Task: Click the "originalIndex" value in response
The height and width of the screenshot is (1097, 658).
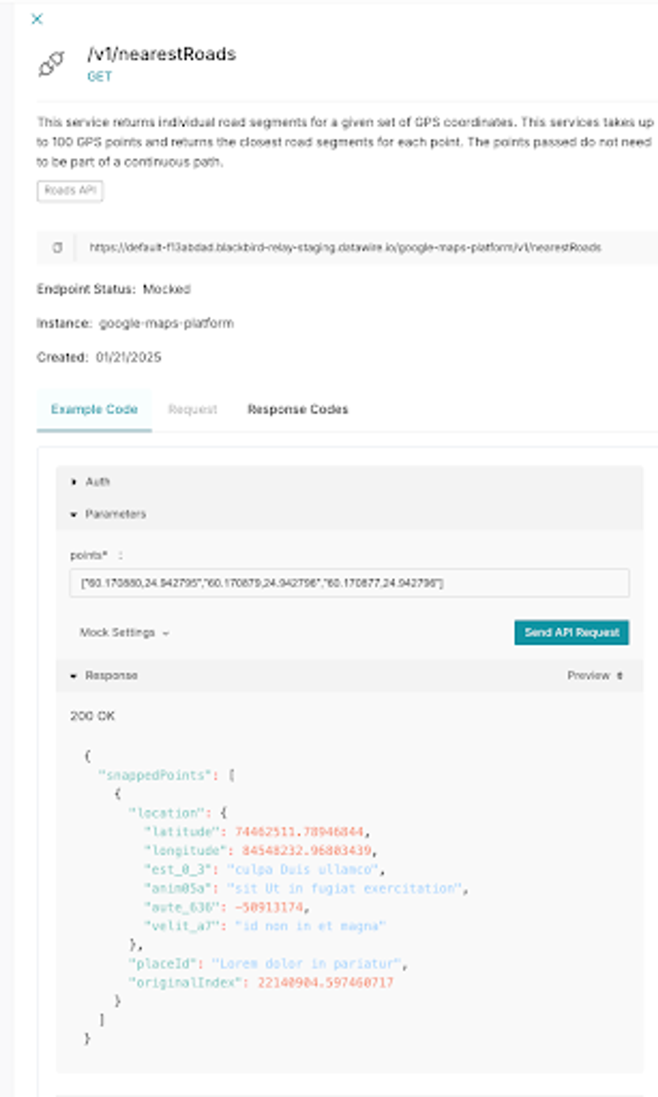Action: pyautogui.click(x=326, y=983)
